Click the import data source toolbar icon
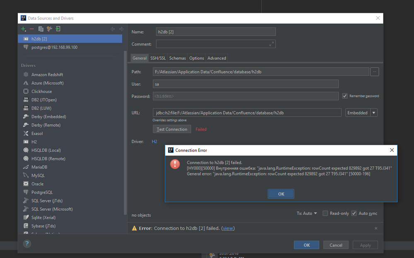This screenshot has height=258, width=414. [58, 29]
